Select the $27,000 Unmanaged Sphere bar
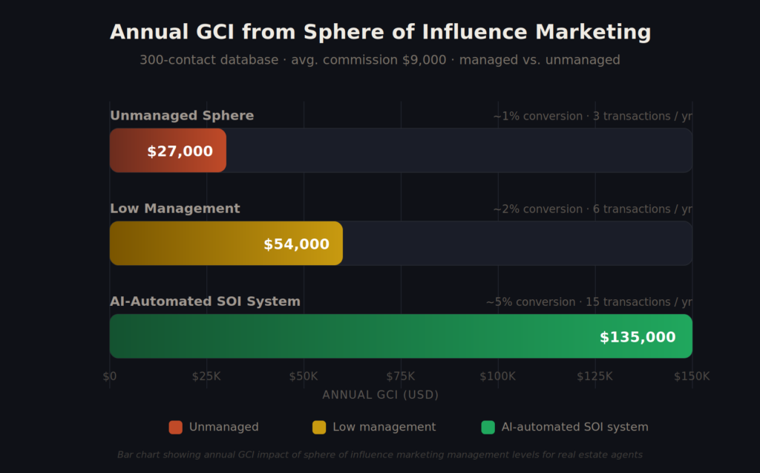The width and height of the screenshot is (760, 473). point(168,151)
